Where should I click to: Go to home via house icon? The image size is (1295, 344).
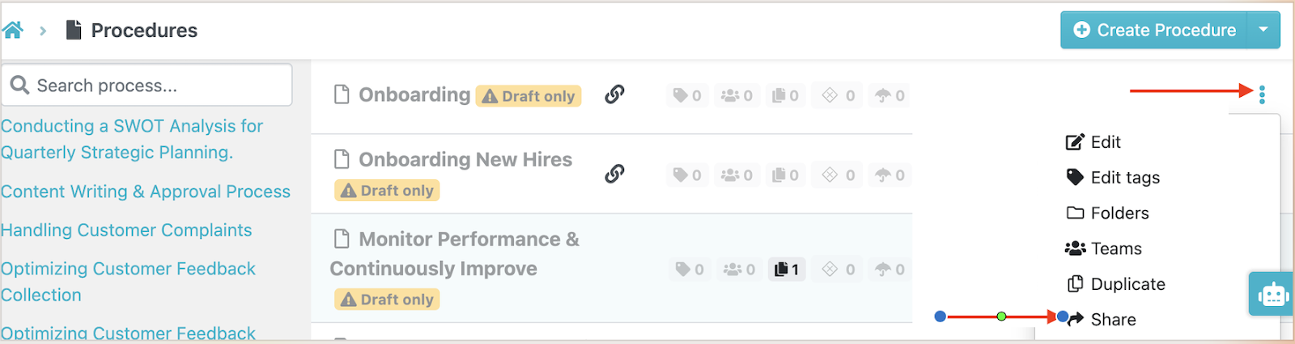click(13, 31)
